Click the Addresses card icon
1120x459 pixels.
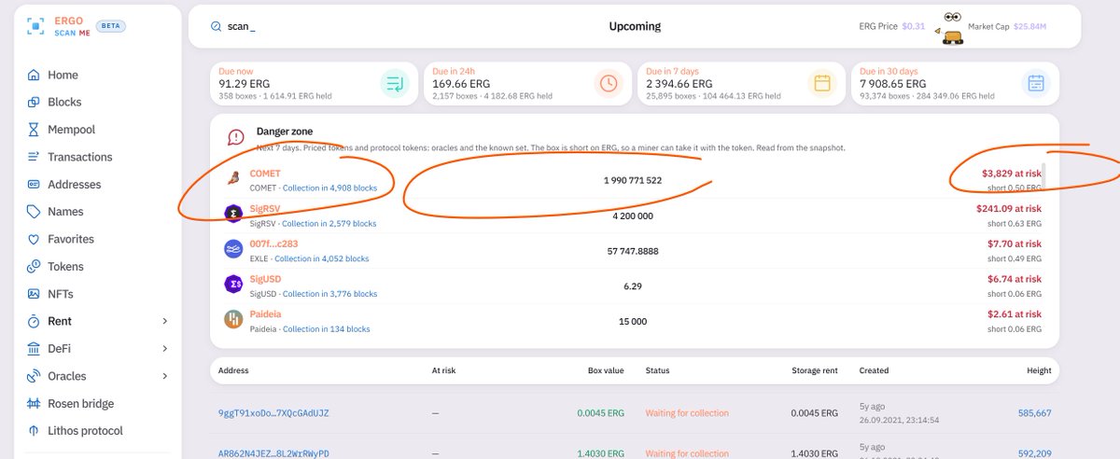[x=34, y=185]
